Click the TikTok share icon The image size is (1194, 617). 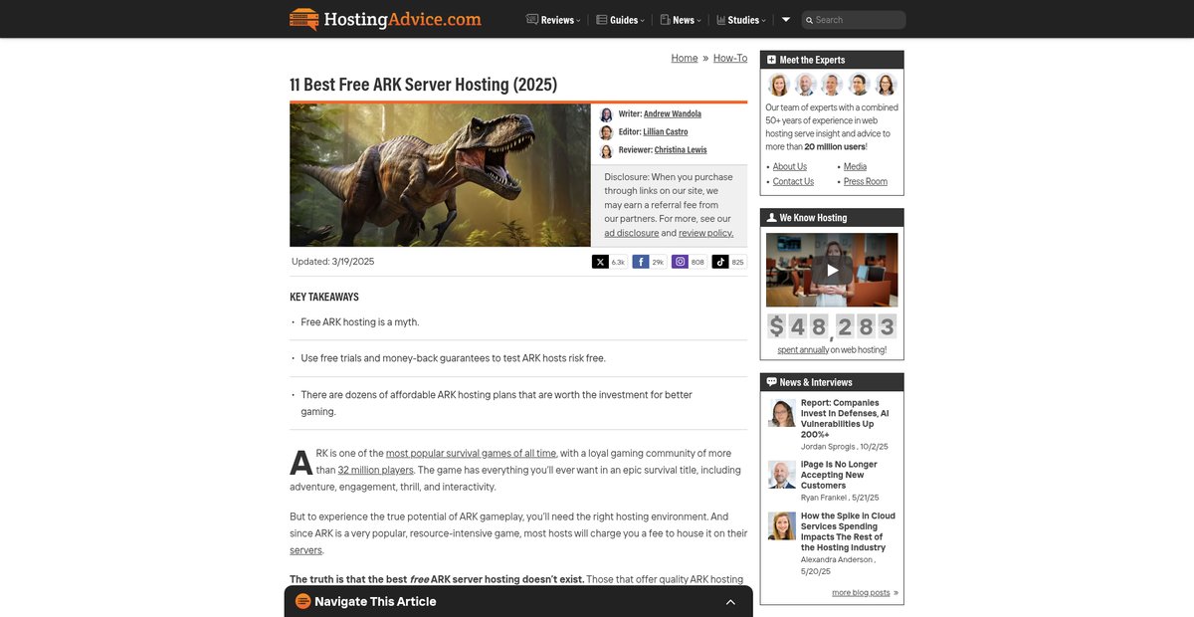coord(719,262)
